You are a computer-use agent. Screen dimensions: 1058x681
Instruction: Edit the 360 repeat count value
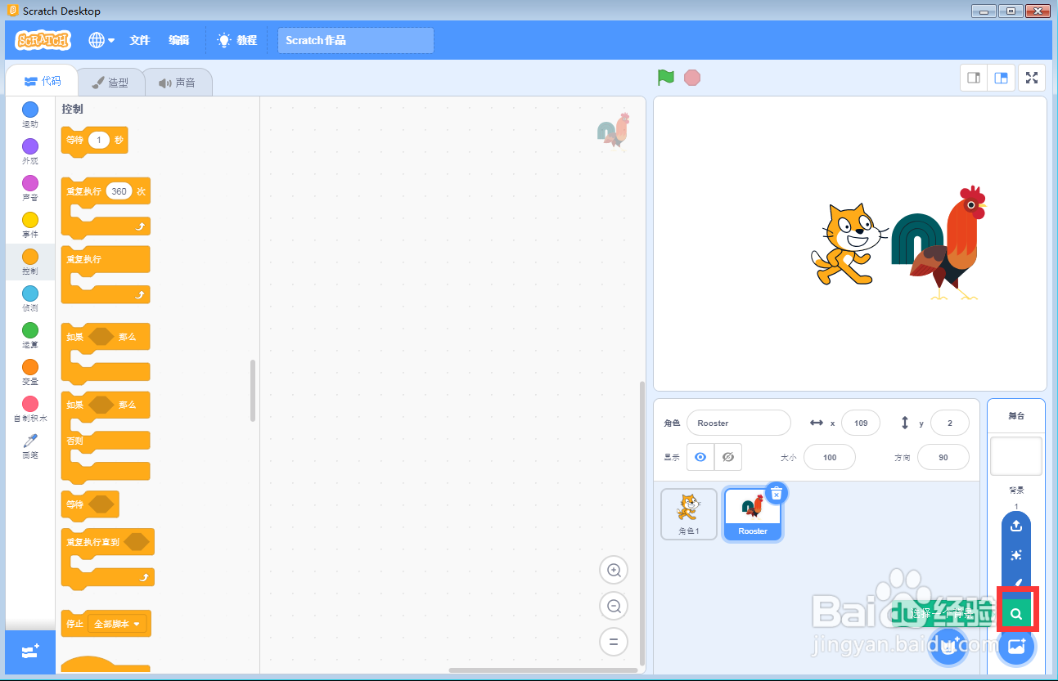[x=119, y=191]
